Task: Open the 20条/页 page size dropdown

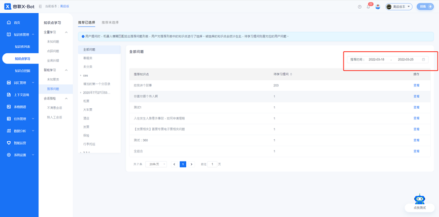Action: [x=156, y=164]
